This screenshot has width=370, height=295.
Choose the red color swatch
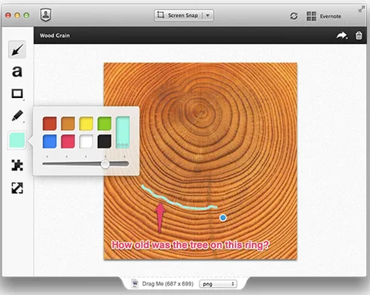(x=49, y=124)
